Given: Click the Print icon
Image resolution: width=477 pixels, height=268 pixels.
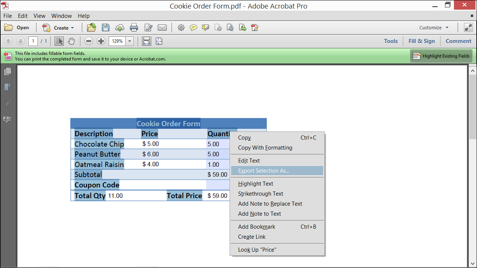Looking at the screenshot, I should (x=134, y=27).
